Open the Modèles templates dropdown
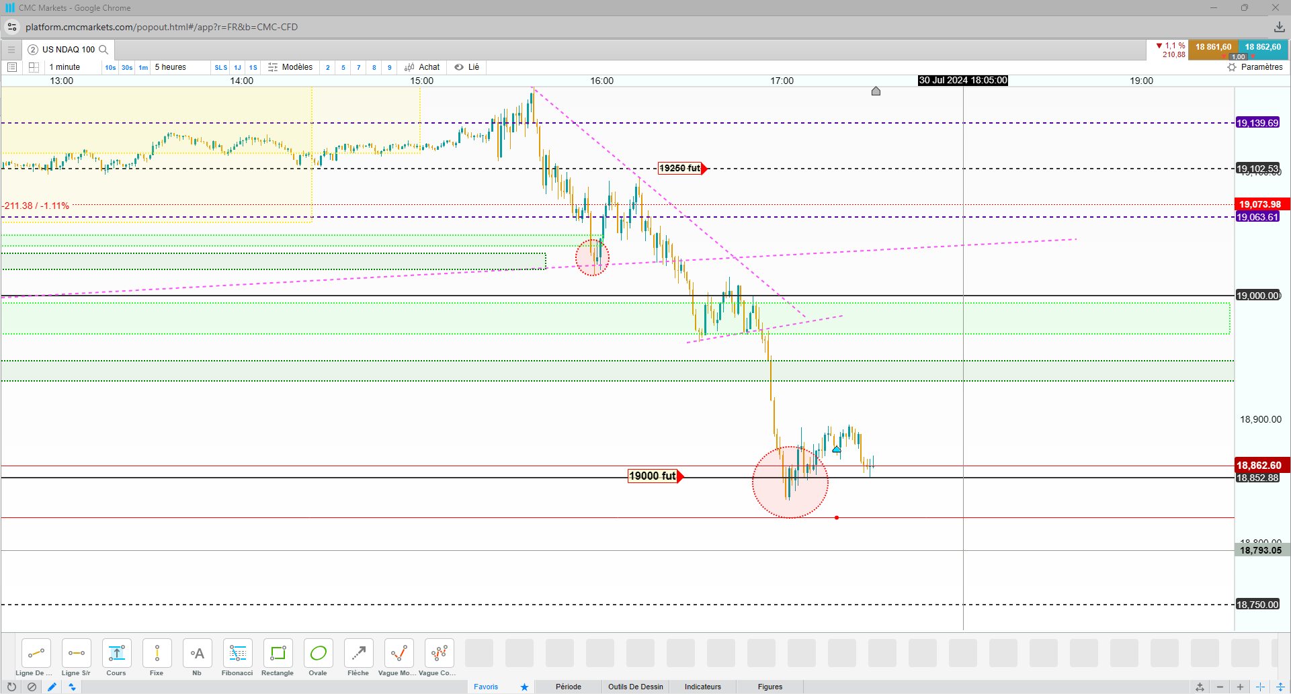The height and width of the screenshot is (694, 1291). point(290,67)
